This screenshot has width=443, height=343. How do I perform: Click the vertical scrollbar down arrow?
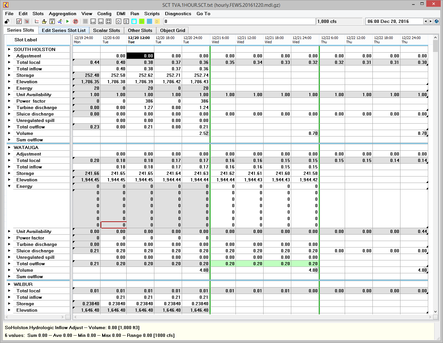(436, 312)
